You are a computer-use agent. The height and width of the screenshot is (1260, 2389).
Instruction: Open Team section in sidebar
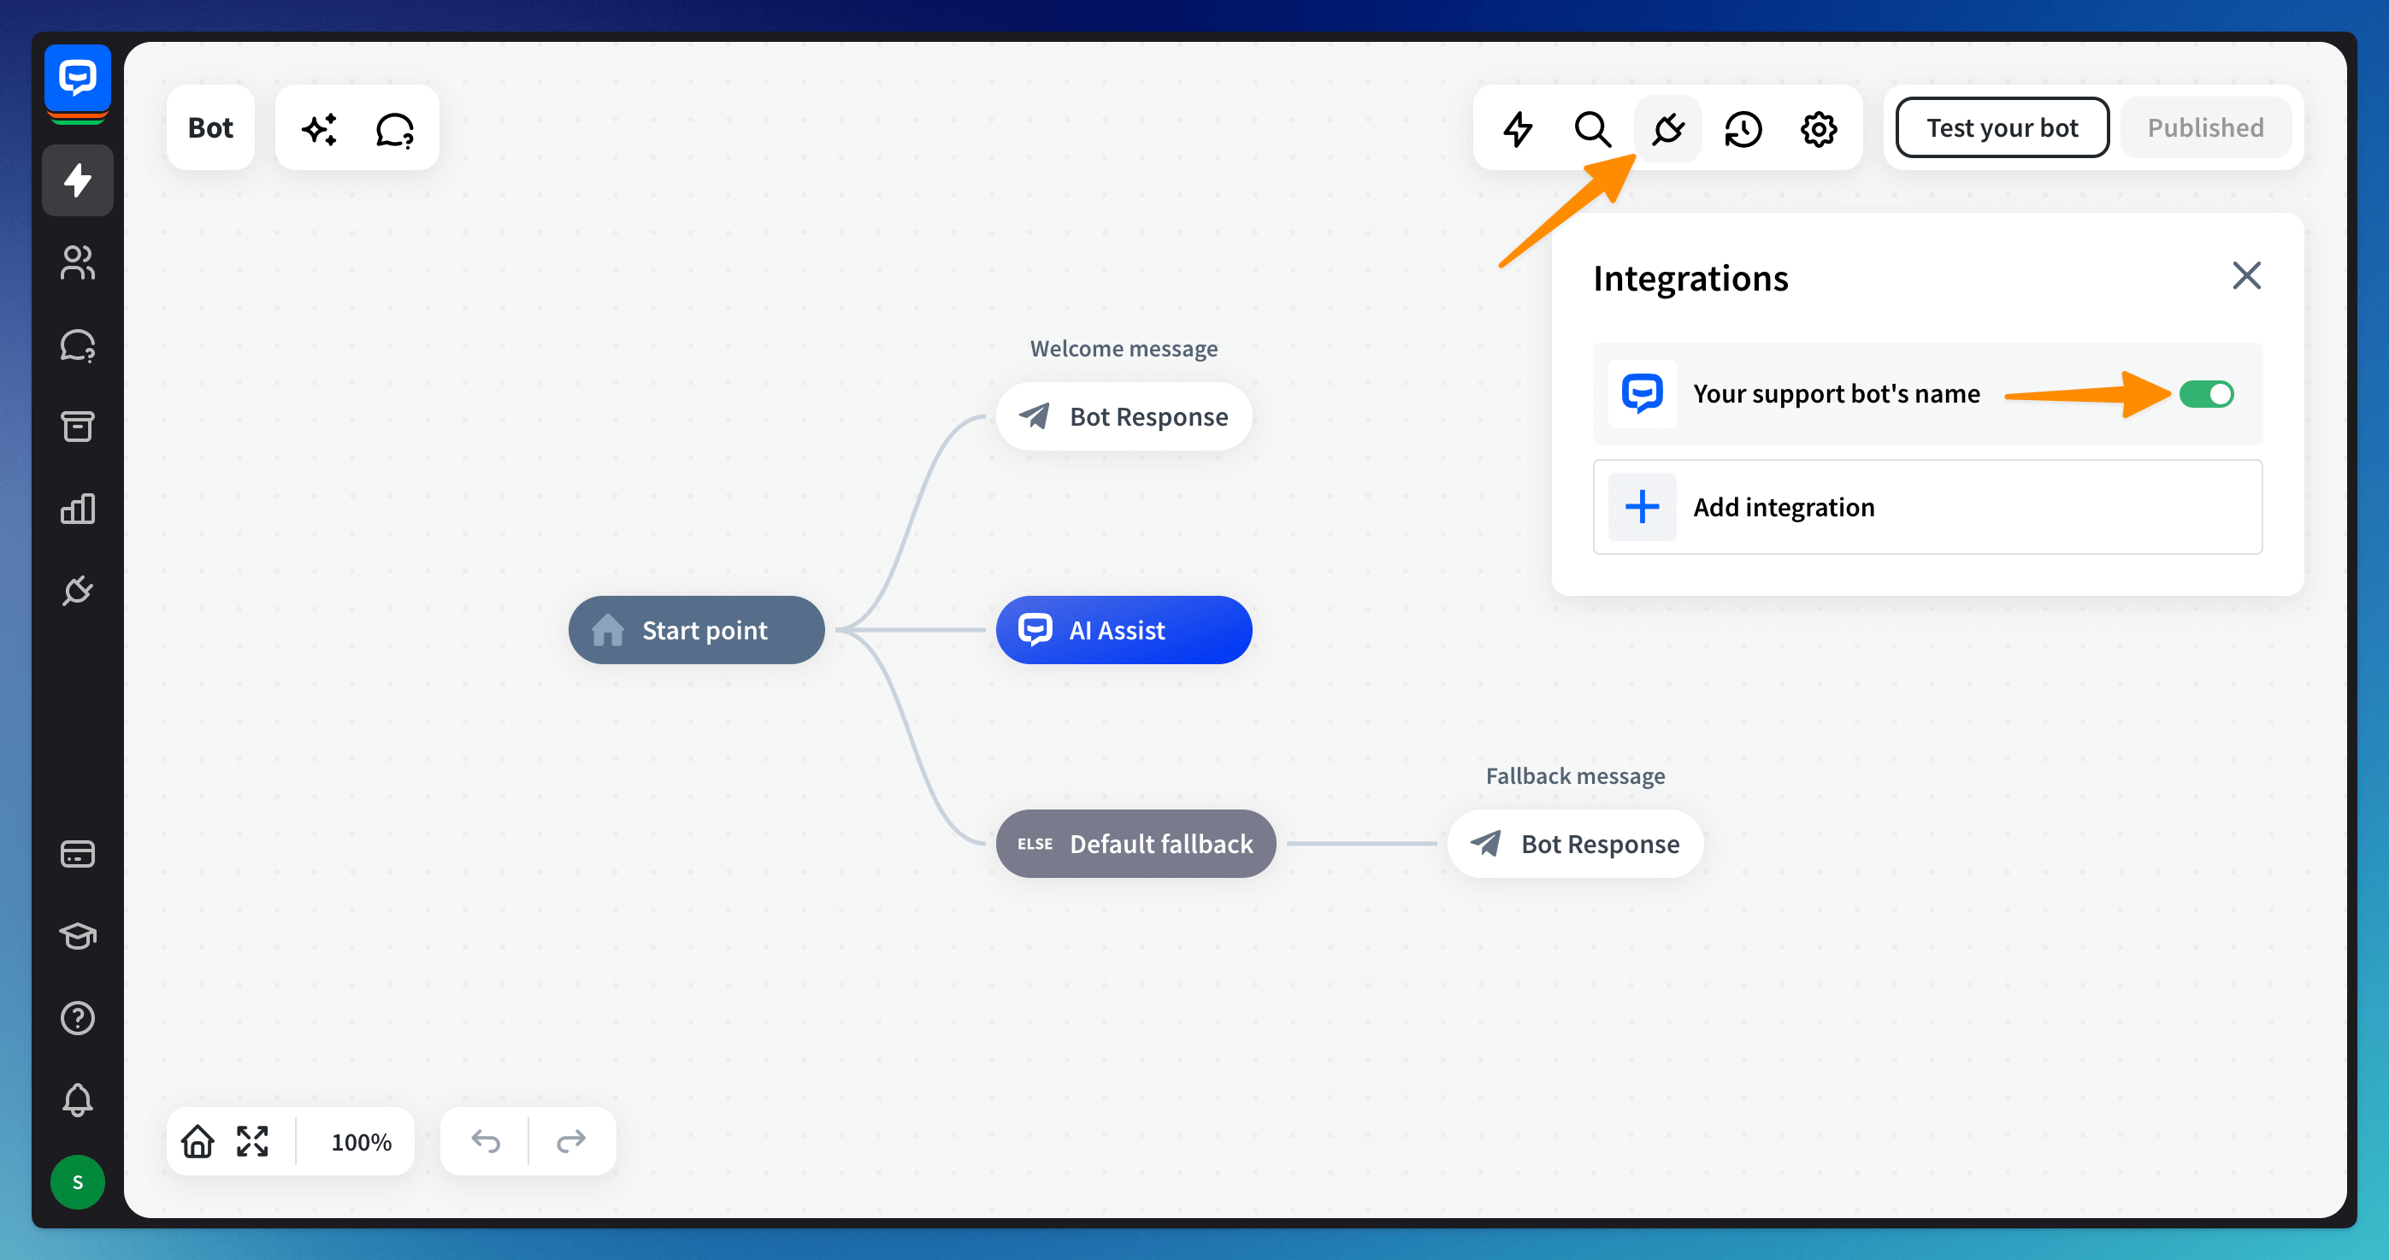[78, 262]
